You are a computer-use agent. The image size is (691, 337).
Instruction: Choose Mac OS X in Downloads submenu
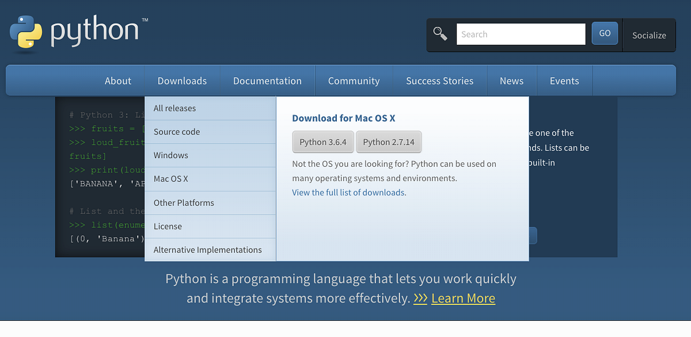tap(210, 179)
